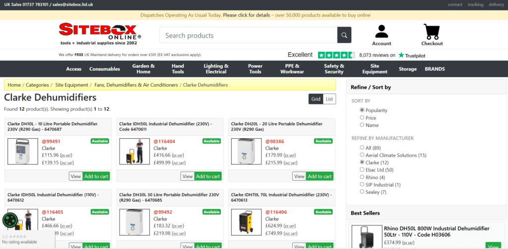
Task: Click Please click for details dispatch notice
Action: pyautogui.click(x=247, y=15)
